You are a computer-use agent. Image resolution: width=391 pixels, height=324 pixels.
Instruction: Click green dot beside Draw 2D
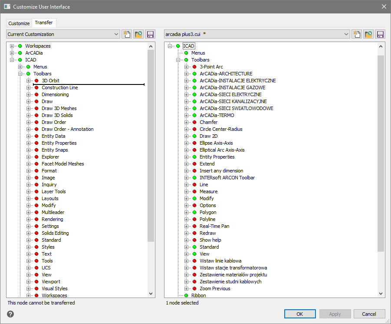point(194,136)
